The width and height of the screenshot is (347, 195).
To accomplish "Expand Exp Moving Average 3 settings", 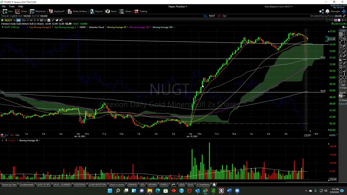I will [x=78, y=27].
